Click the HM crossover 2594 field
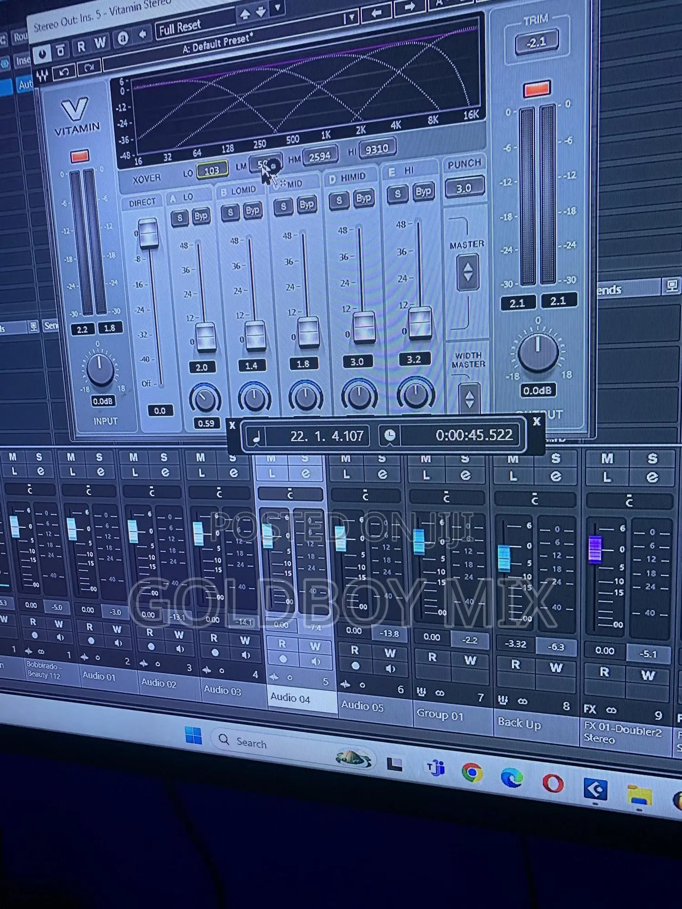This screenshot has width=682, height=909. pyautogui.click(x=320, y=156)
